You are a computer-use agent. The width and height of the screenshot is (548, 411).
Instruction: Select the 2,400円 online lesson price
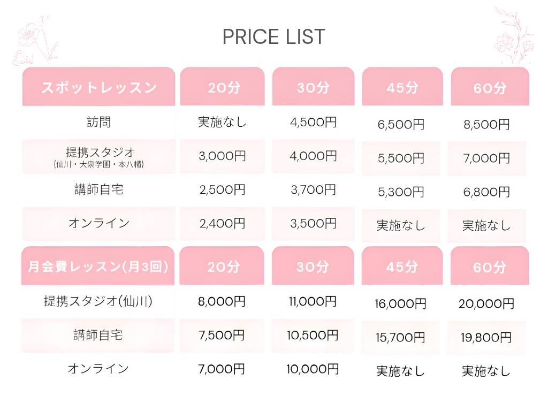[222, 223]
